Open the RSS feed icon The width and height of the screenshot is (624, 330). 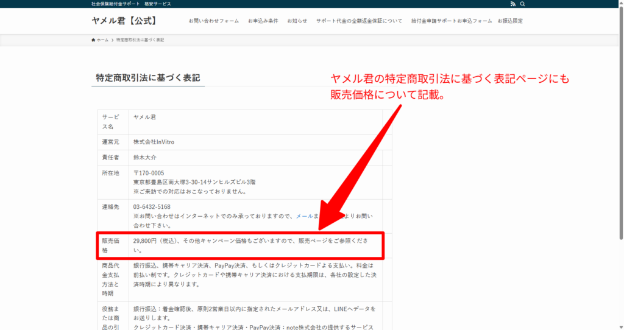pyautogui.click(x=513, y=4)
